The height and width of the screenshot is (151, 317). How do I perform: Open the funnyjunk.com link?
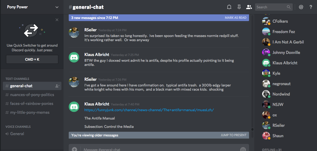(x=149, y=110)
